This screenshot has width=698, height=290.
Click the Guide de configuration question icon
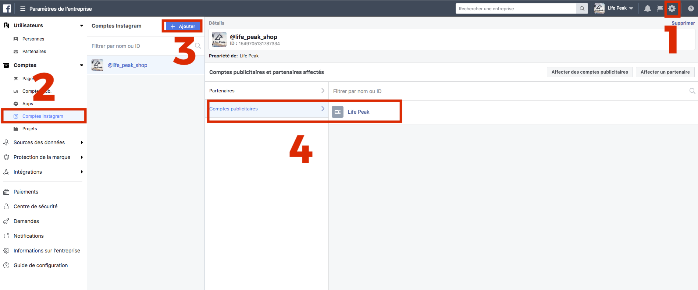[x=6, y=265]
